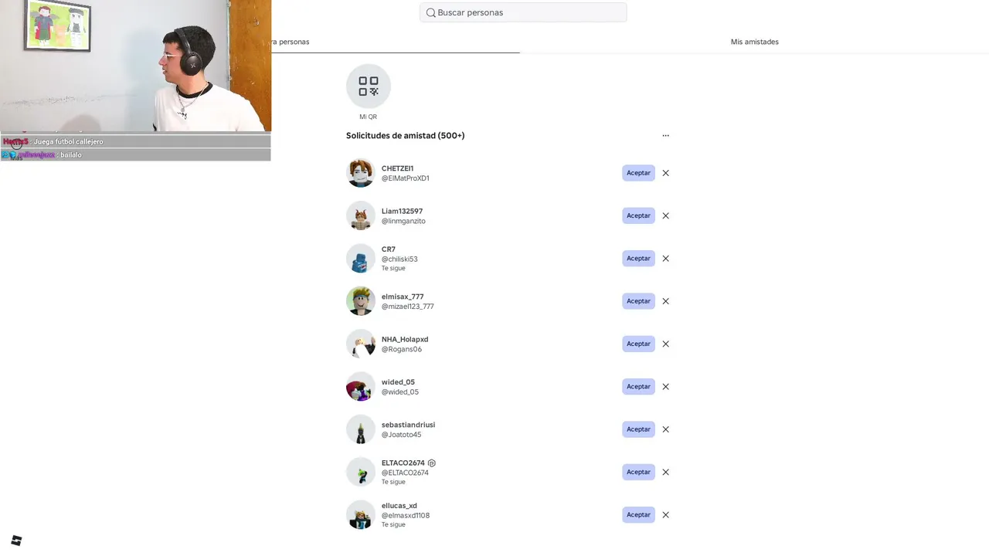Screen dimensions: 989x556
Task: Click the Roblox logo icon at bottom left
Action: tap(16, 541)
